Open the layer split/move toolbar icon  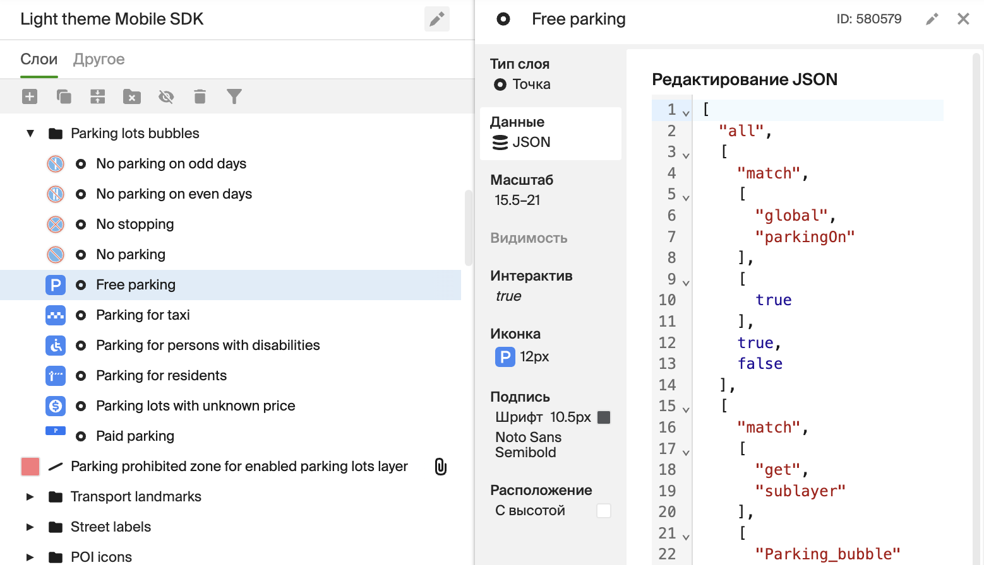pos(98,96)
